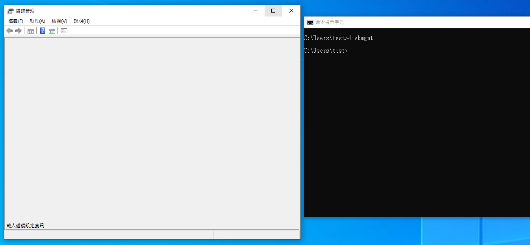Open the 檢視(V) menu
530x245 pixels.
point(59,21)
